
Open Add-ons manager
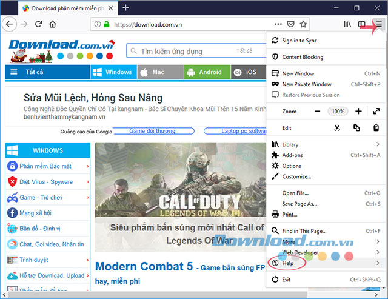pyautogui.click(x=326, y=155)
